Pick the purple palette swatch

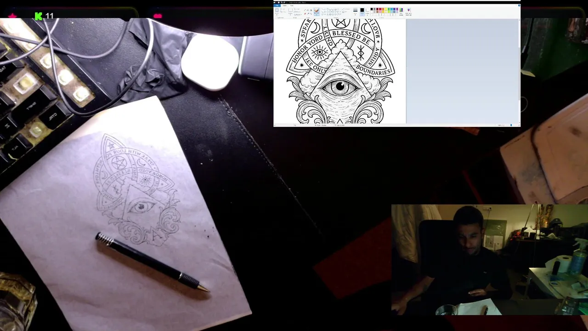397,9
